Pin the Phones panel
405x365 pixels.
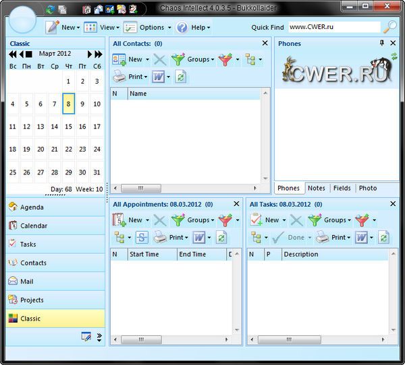(382, 43)
